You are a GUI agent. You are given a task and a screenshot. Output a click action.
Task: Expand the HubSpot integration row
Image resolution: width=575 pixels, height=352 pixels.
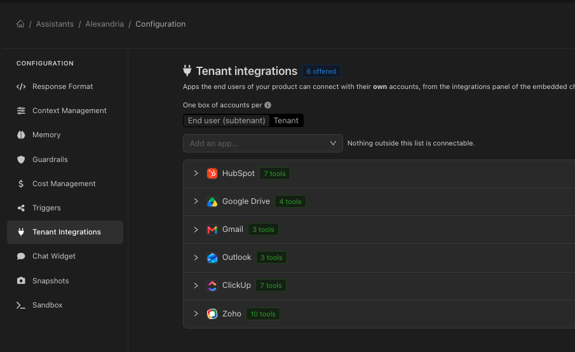pos(196,173)
